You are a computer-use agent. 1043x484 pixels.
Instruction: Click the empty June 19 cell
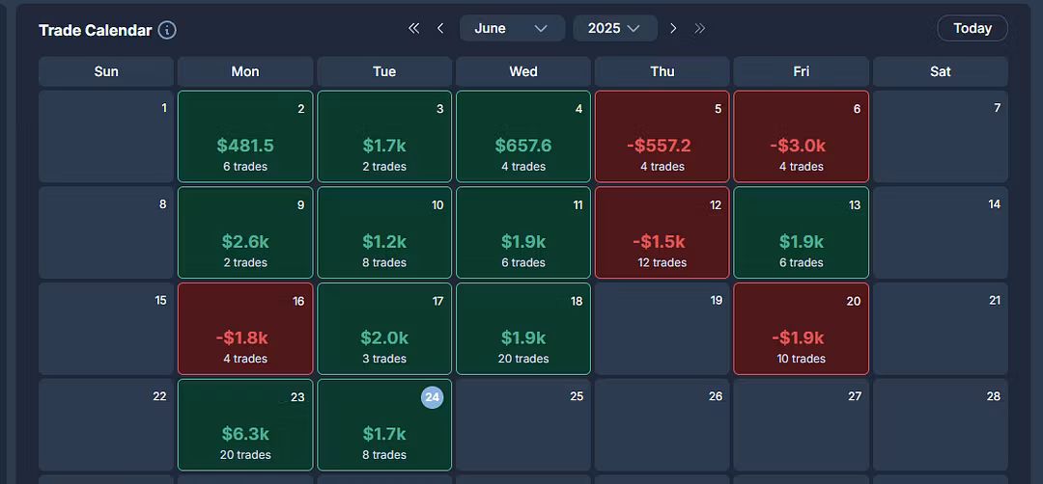[662, 329]
